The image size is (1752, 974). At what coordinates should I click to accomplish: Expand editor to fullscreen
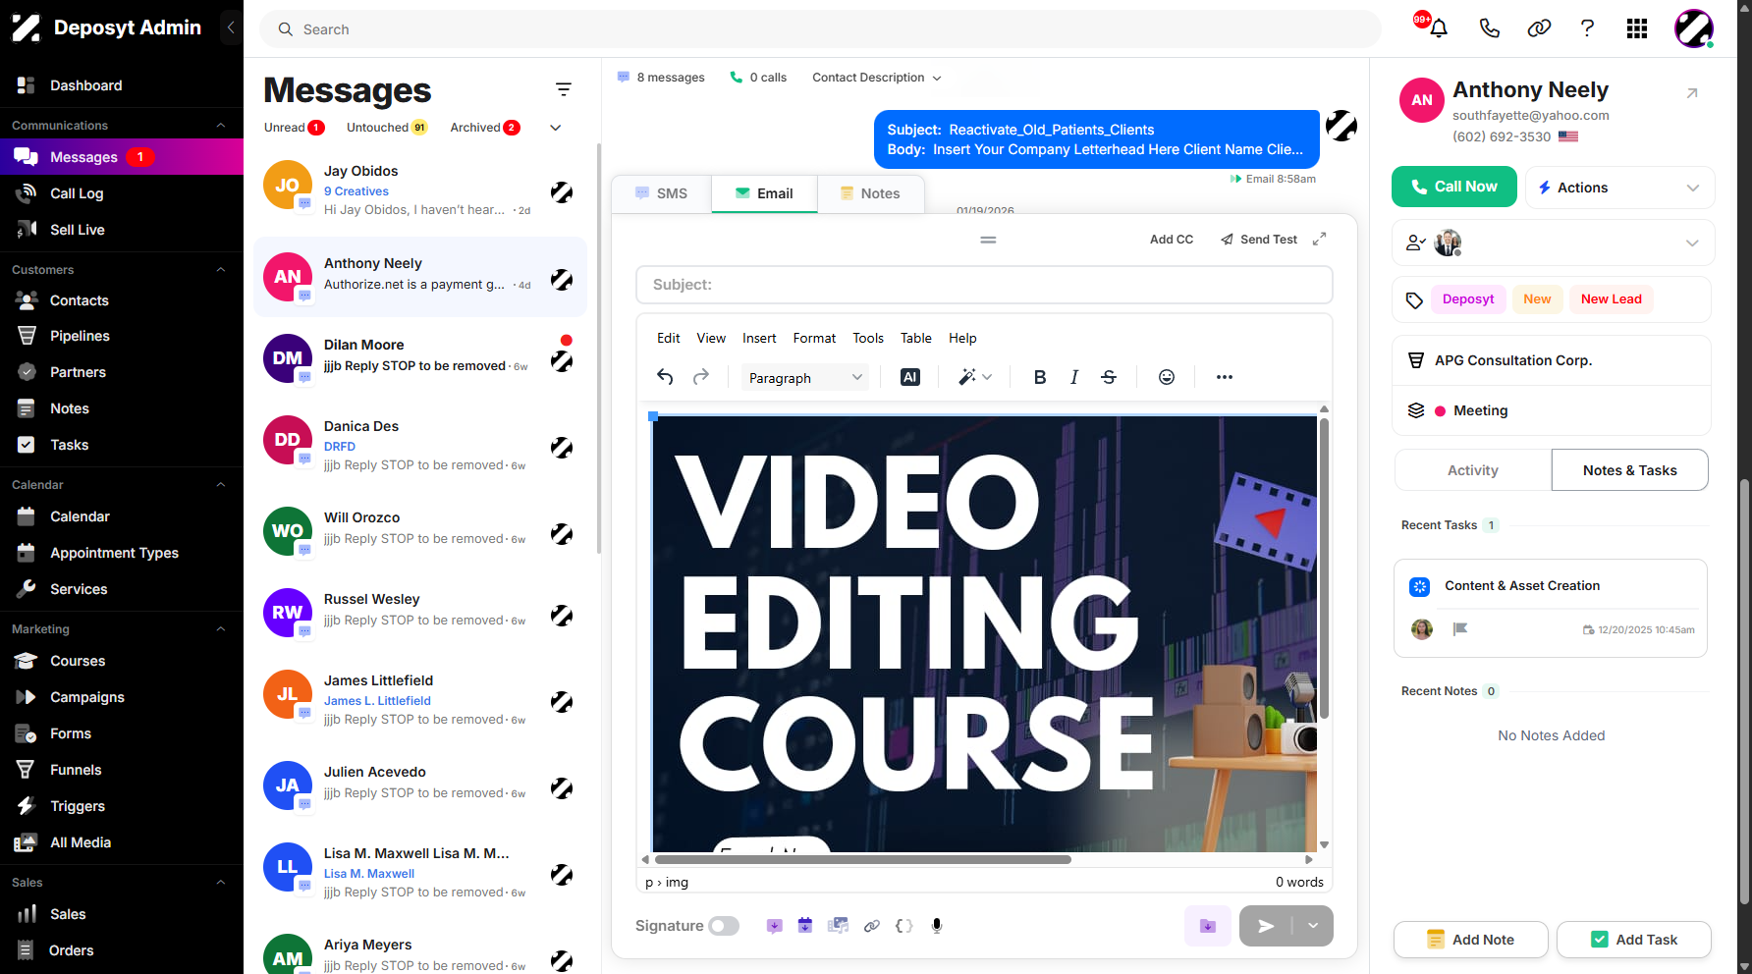pos(1320,239)
